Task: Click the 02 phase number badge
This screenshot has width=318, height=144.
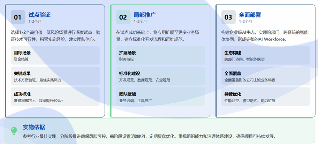Action: pyautogui.click(x=123, y=17)
